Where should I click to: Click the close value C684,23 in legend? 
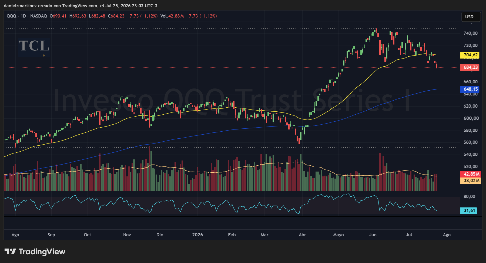pos(116,16)
